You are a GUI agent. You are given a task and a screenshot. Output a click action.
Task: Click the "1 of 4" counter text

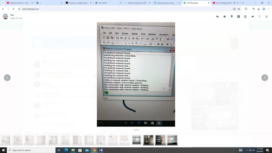click(x=136, y=130)
